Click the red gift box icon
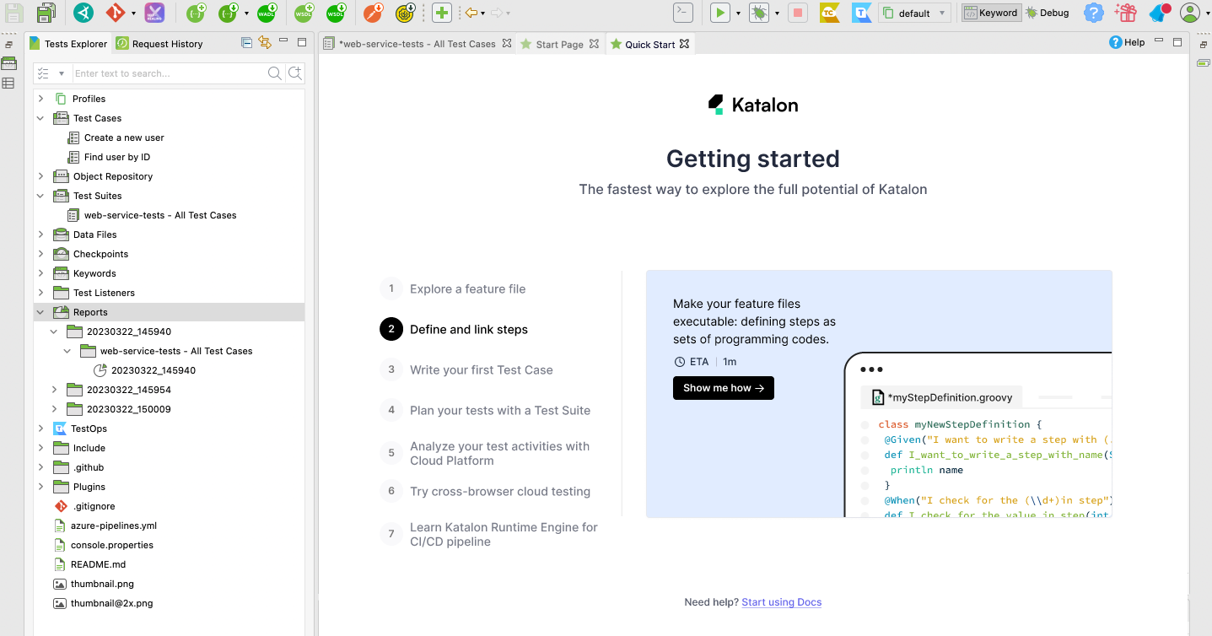This screenshot has height=636, width=1212. tap(1125, 13)
